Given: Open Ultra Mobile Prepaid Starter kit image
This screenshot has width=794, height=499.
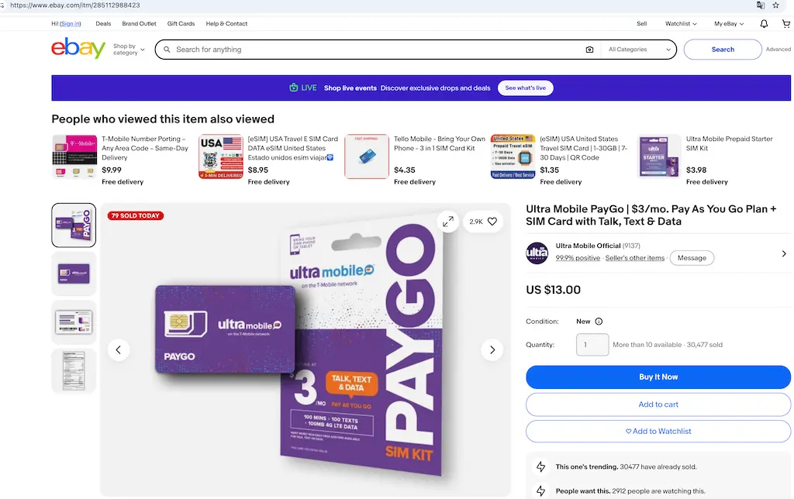Looking at the screenshot, I should point(659,157).
